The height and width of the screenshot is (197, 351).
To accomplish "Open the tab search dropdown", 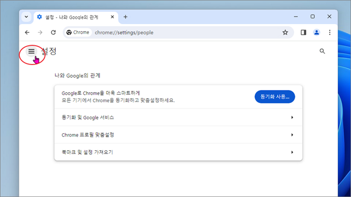I will pyautogui.click(x=26, y=17).
